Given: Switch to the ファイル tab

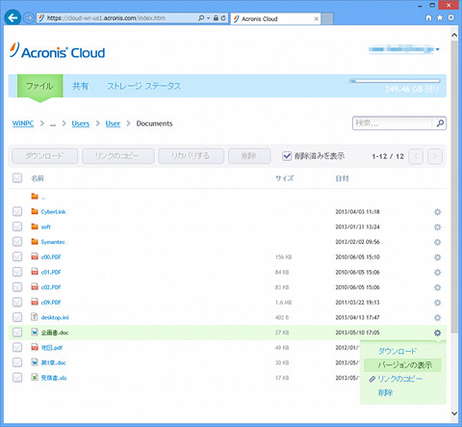Looking at the screenshot, I should [39, 86].
